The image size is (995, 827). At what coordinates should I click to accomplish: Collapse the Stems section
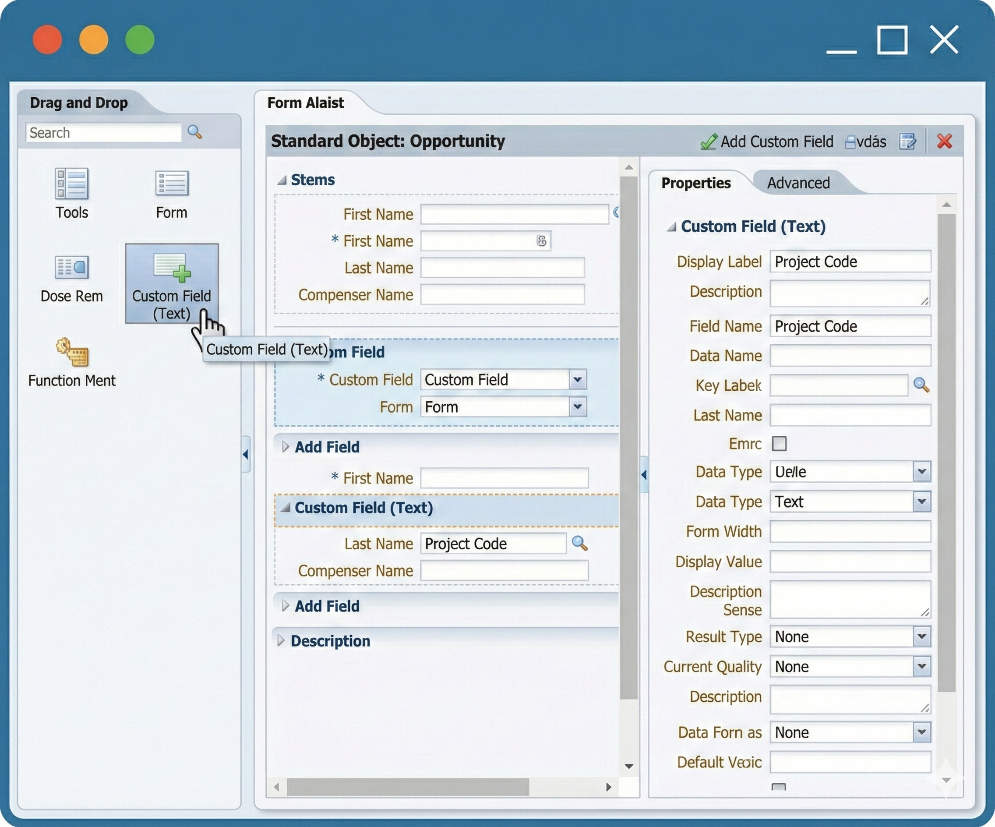pyautogui.click(x=282, y=180)
